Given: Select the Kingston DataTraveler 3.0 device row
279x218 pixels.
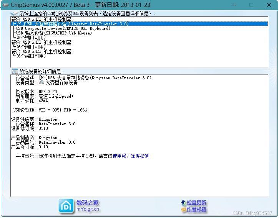Looking at the screenshot, I should (139, 24).
